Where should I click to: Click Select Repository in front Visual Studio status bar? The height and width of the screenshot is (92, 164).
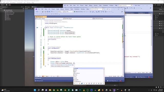click(x=112, y=81)
